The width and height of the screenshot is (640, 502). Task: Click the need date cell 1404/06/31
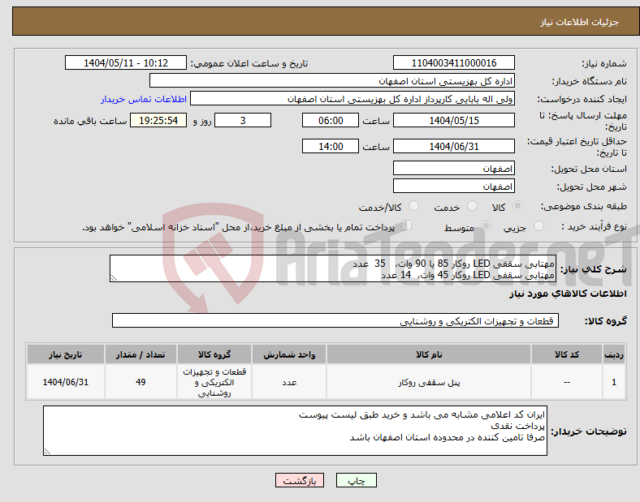66,382
